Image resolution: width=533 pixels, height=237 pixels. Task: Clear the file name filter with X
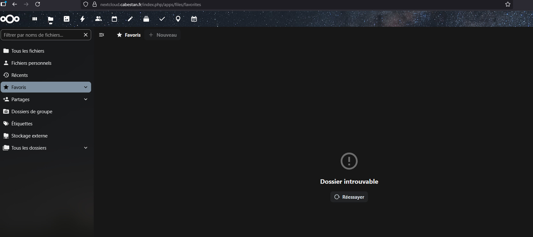(86, 35)
